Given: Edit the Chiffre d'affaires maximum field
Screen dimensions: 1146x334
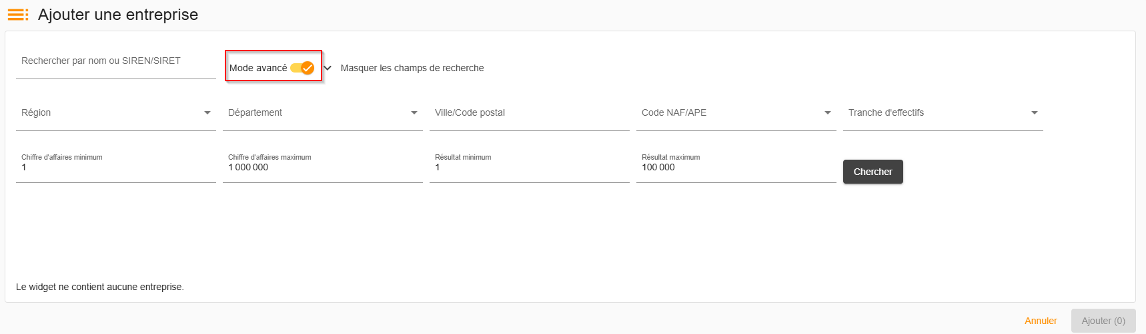Looking at the screenshot, I should point(323,167).
